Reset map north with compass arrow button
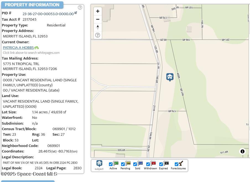This screenshot has width=250, height=182. (x=98, y=27)
